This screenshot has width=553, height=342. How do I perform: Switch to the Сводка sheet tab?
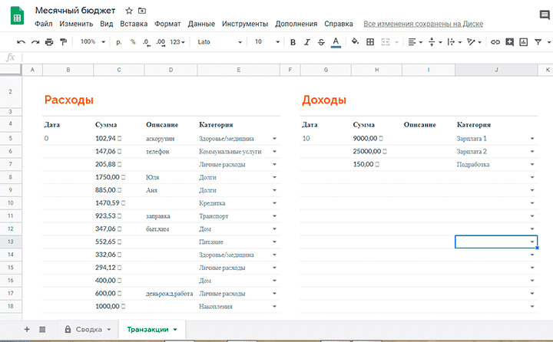click(x=89, y=329)
